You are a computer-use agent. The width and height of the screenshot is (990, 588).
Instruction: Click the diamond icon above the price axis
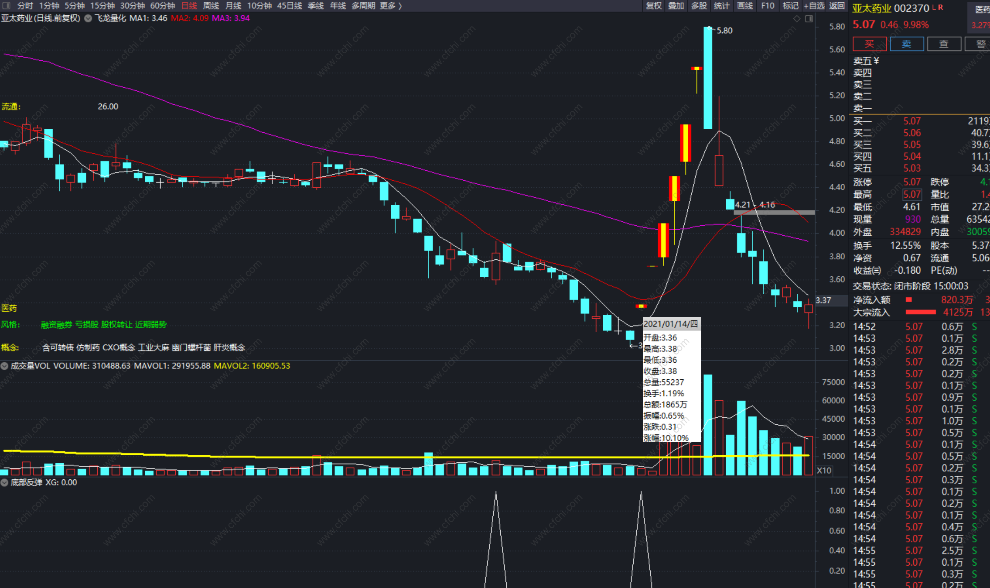pyautogui.click(x=796, y=19)
